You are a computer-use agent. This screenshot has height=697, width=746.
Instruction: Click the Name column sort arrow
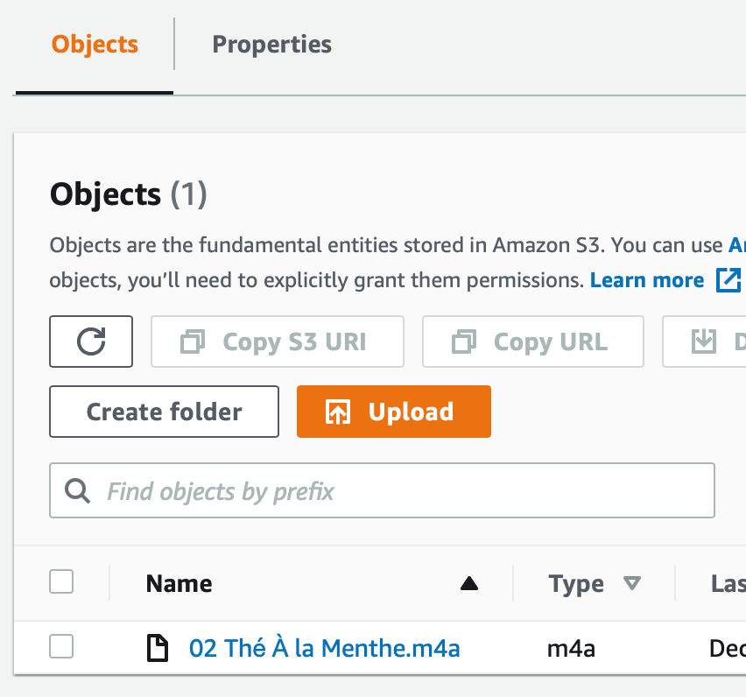pyautogui.click(x=469, y=581)
